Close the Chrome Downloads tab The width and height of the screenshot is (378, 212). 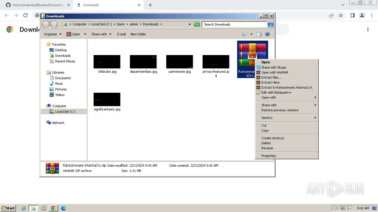(x=139, y=5)
